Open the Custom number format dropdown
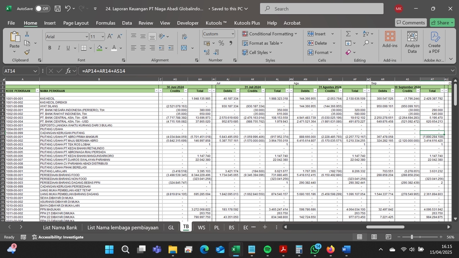459x258 pixels. [233, 34]
